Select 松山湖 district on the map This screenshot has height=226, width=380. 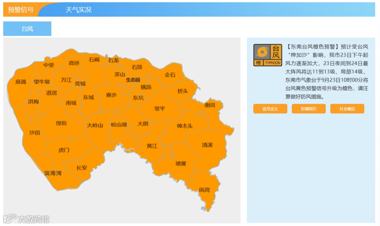point(119,125)
